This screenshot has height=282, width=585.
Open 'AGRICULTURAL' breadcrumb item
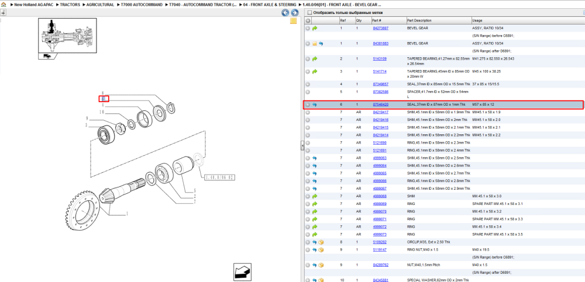tap(100, 5)
